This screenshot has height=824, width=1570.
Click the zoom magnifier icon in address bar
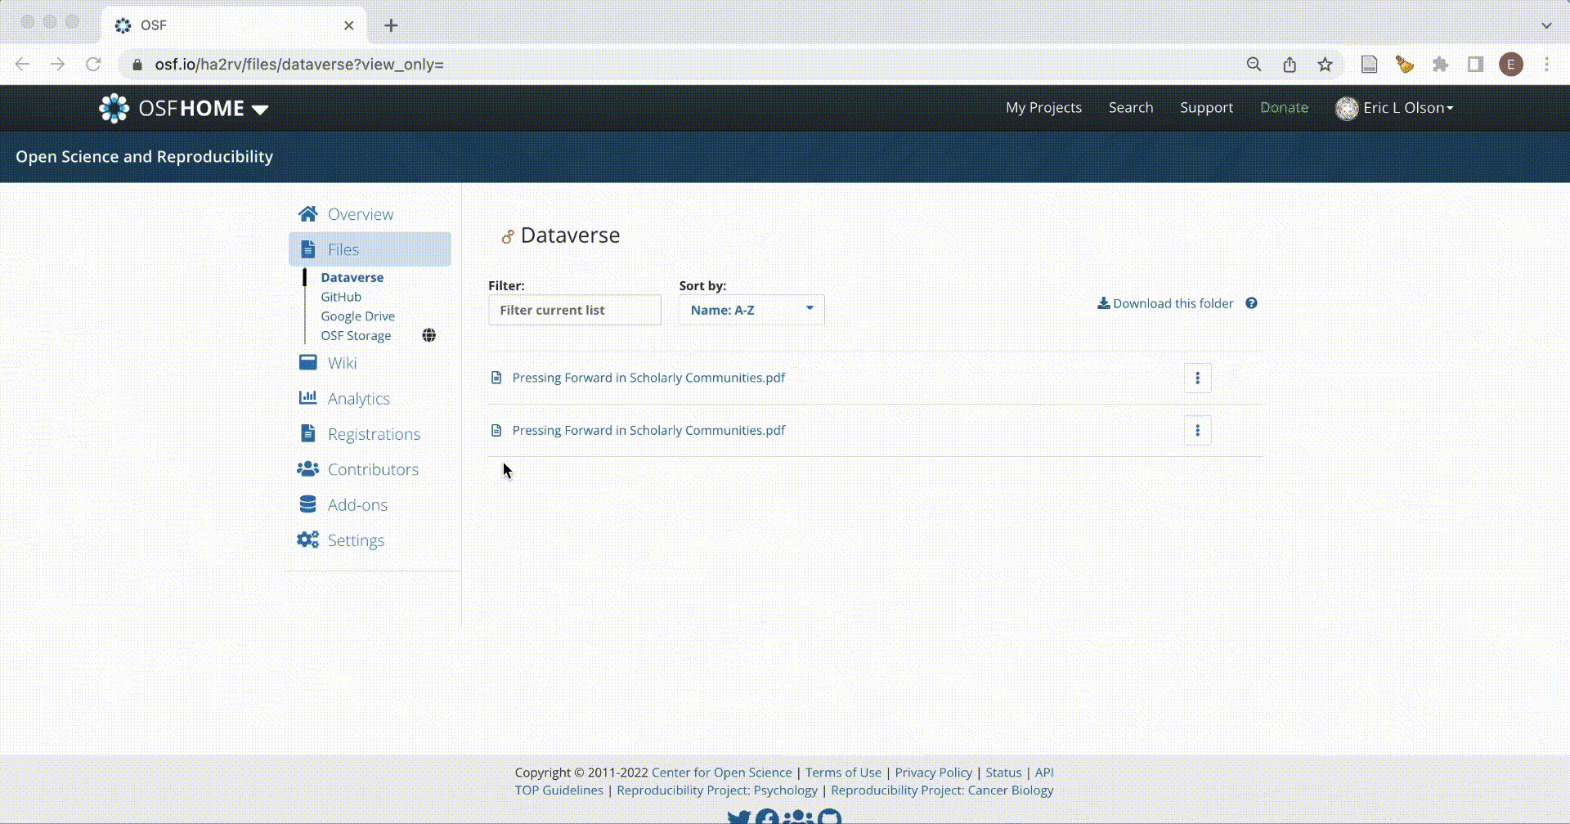click(1254, 65)
